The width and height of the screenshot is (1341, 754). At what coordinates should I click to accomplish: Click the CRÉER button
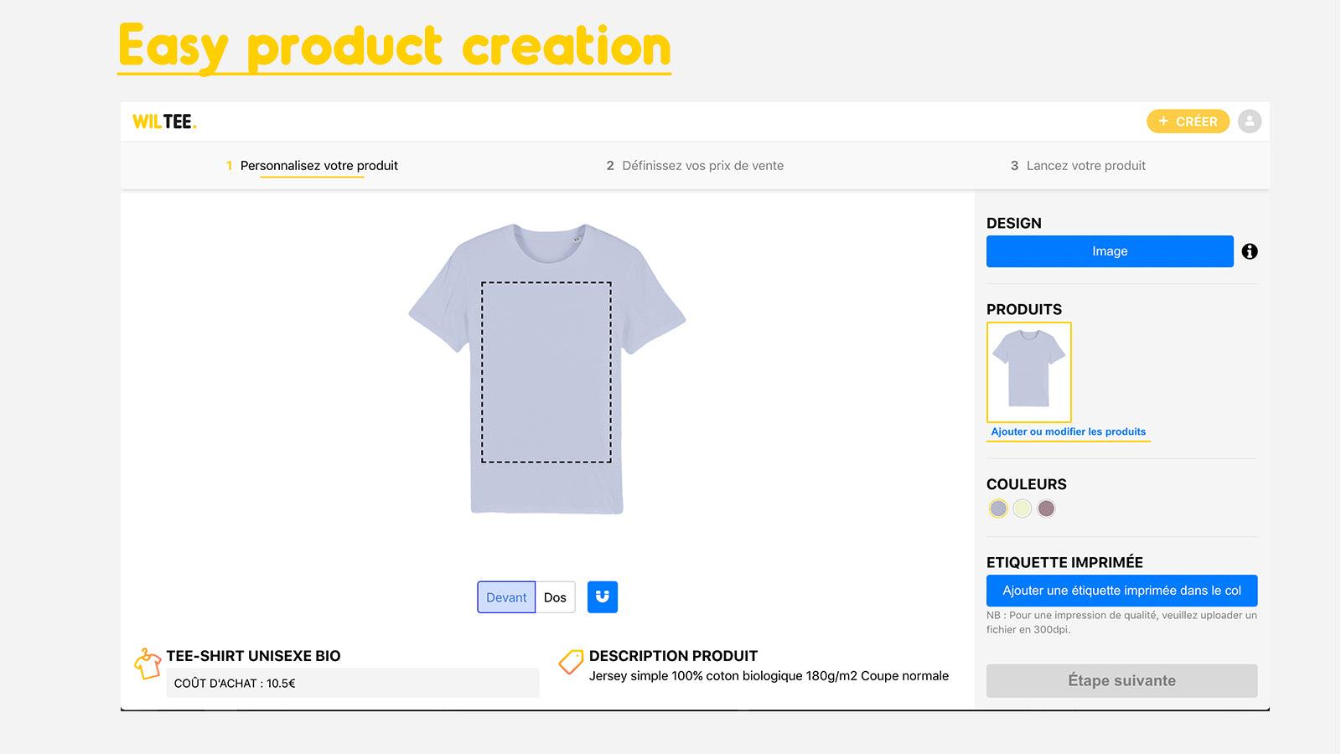[x=1188, y=121]
